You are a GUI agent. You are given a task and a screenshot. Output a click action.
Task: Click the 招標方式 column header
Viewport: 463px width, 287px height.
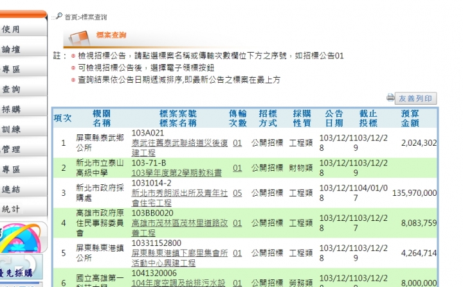pos(268,118)
